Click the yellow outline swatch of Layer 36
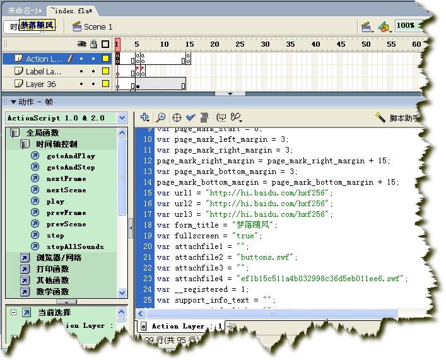Viewport: 446px width, 360px height. click(105, 84)
